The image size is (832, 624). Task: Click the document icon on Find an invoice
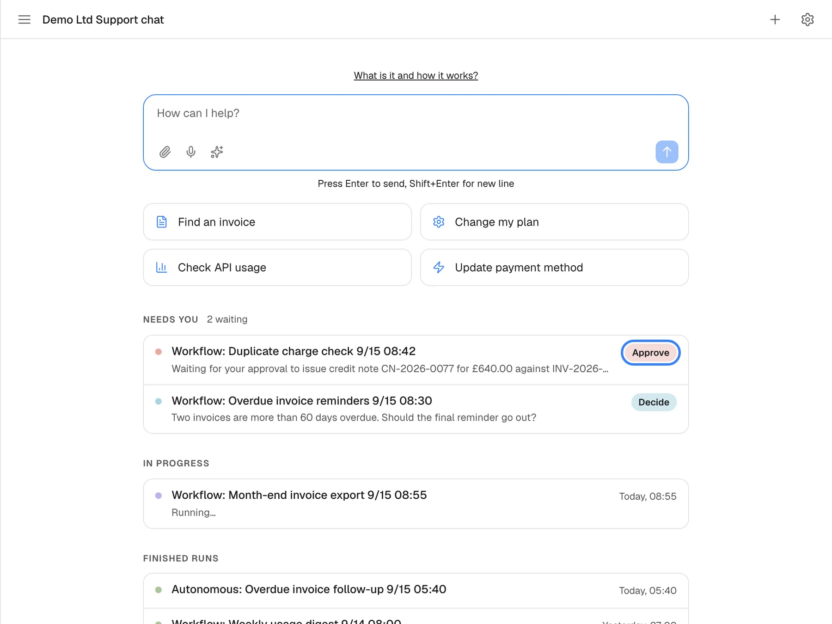(x=161, y=222)
